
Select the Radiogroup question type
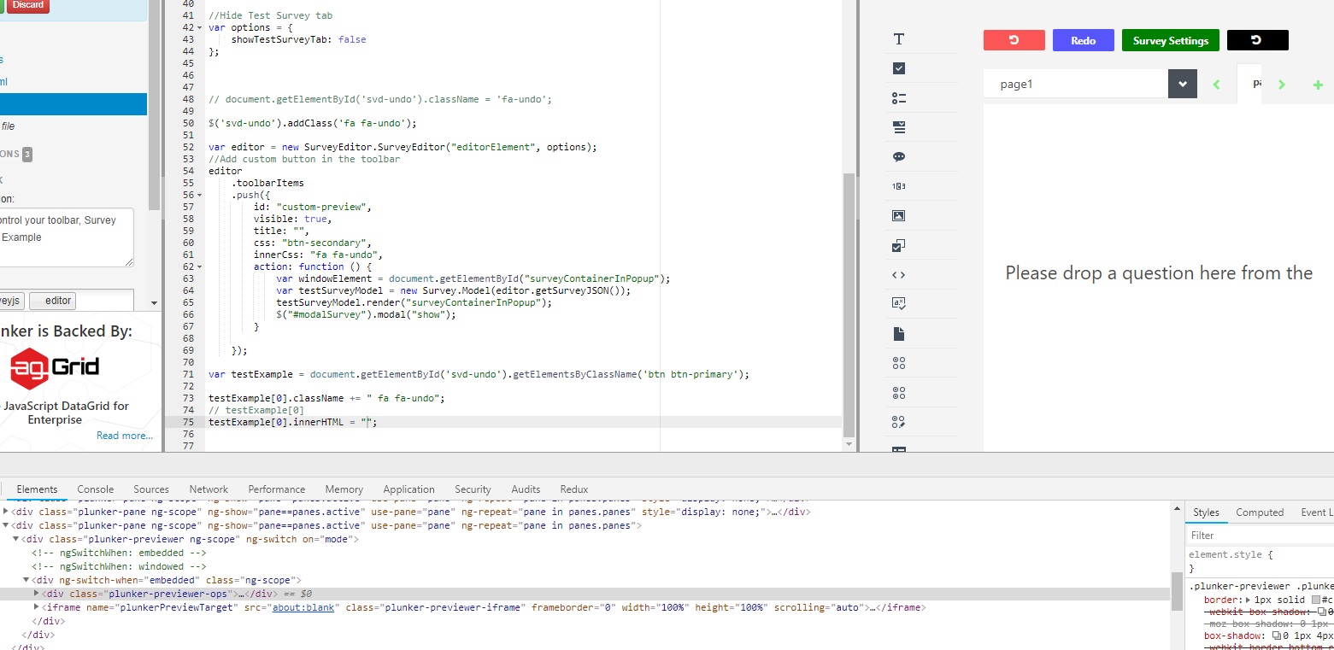tap(898, 97)
